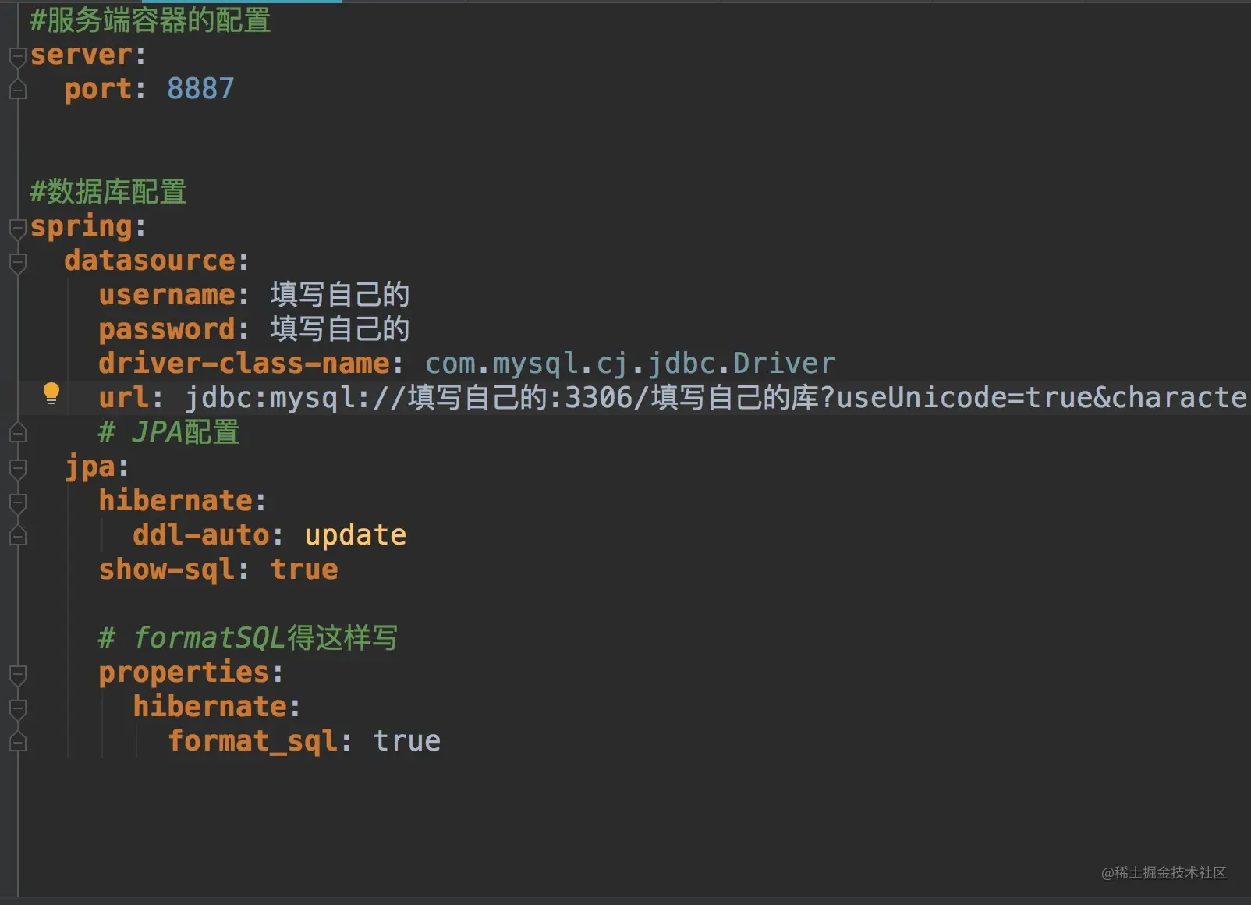Click the format_sql true value
The image size is (1251, 905).
pos(407,741)
